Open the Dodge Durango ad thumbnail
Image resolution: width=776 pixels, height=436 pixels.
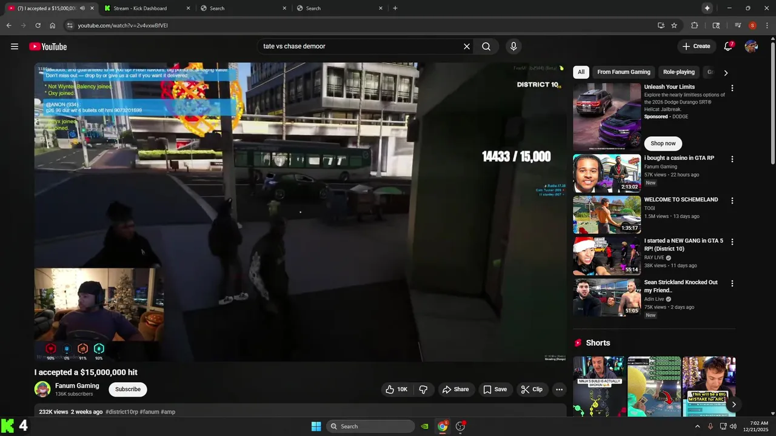point(607,117)
